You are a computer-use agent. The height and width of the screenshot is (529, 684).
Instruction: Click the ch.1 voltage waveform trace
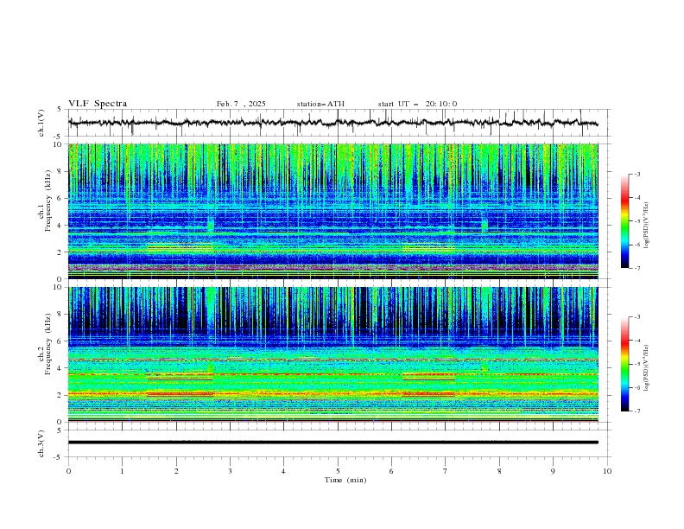click(x=332, y=123)
